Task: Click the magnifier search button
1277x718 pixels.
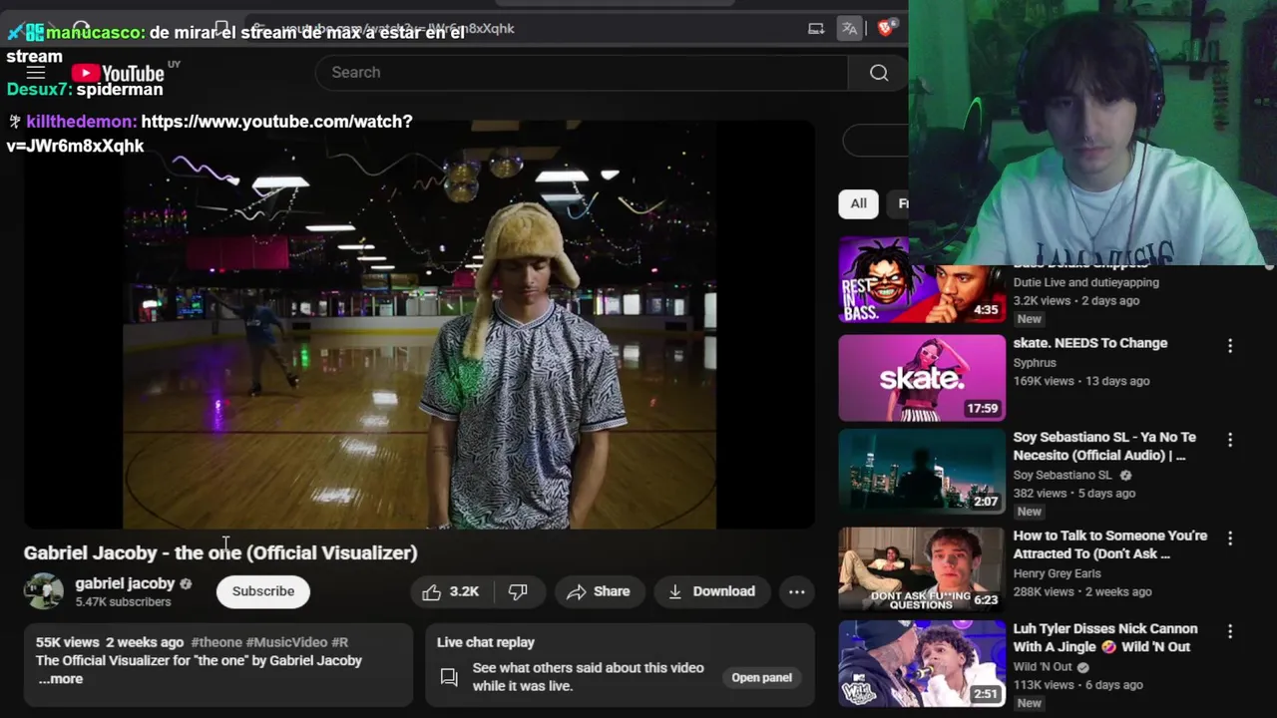Action: tap(879, 73)
